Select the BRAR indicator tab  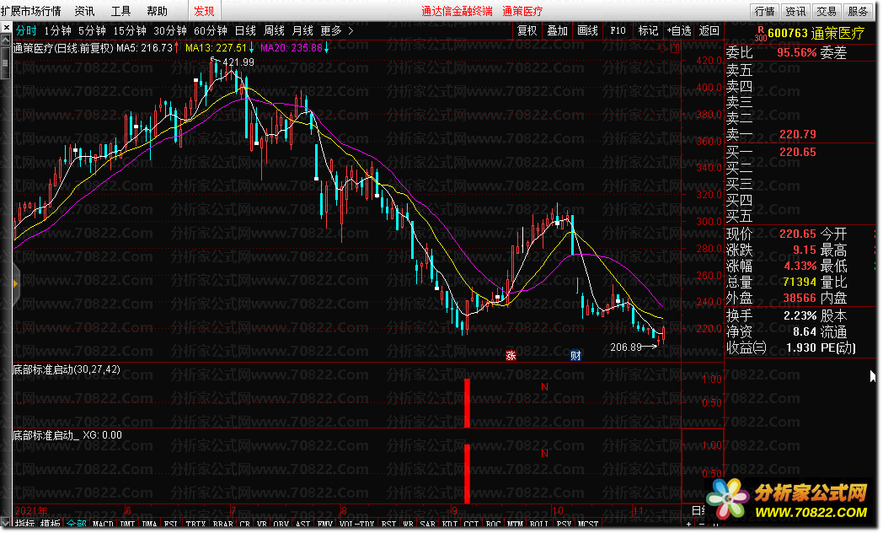(x=223, y=524)
